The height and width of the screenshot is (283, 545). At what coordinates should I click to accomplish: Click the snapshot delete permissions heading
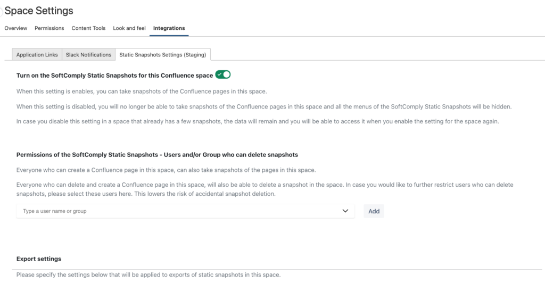157,154
